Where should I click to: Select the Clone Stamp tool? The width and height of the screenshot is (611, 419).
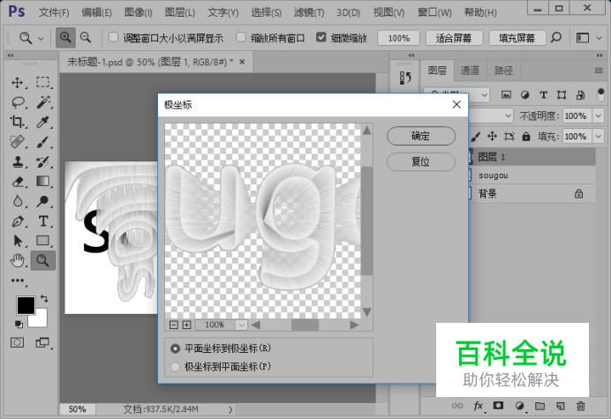(17, 161)
